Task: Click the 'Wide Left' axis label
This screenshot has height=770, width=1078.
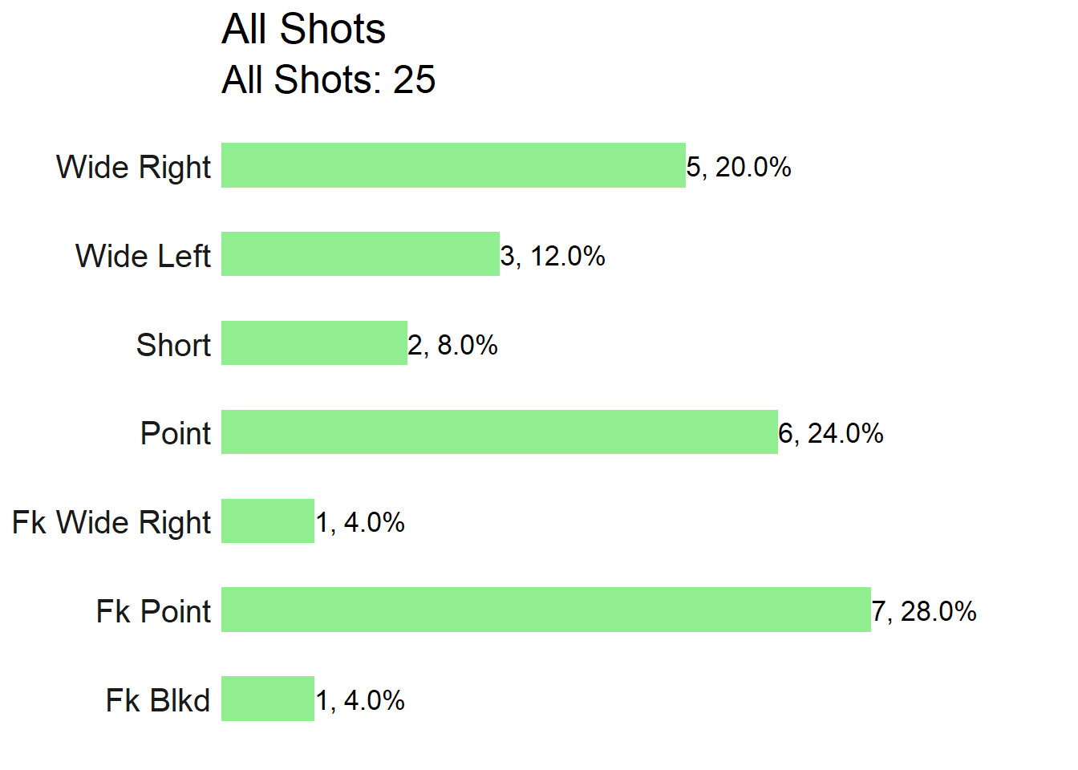Action: tap(144, 256)
